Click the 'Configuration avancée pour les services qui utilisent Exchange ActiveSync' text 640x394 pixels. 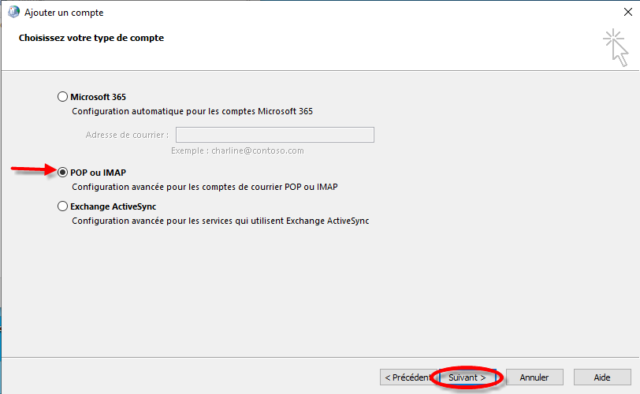221,221
